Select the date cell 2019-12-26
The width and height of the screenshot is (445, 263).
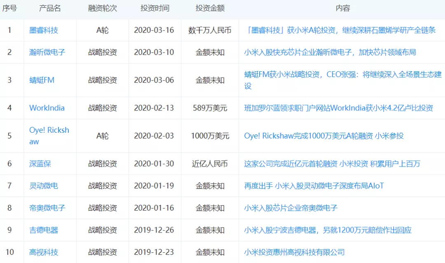(x=154, y=230)
